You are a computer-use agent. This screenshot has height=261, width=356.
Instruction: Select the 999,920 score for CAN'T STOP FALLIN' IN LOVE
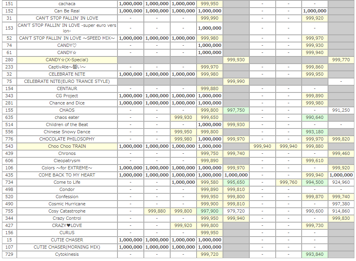pyautogui.click(x=314, y=18)
